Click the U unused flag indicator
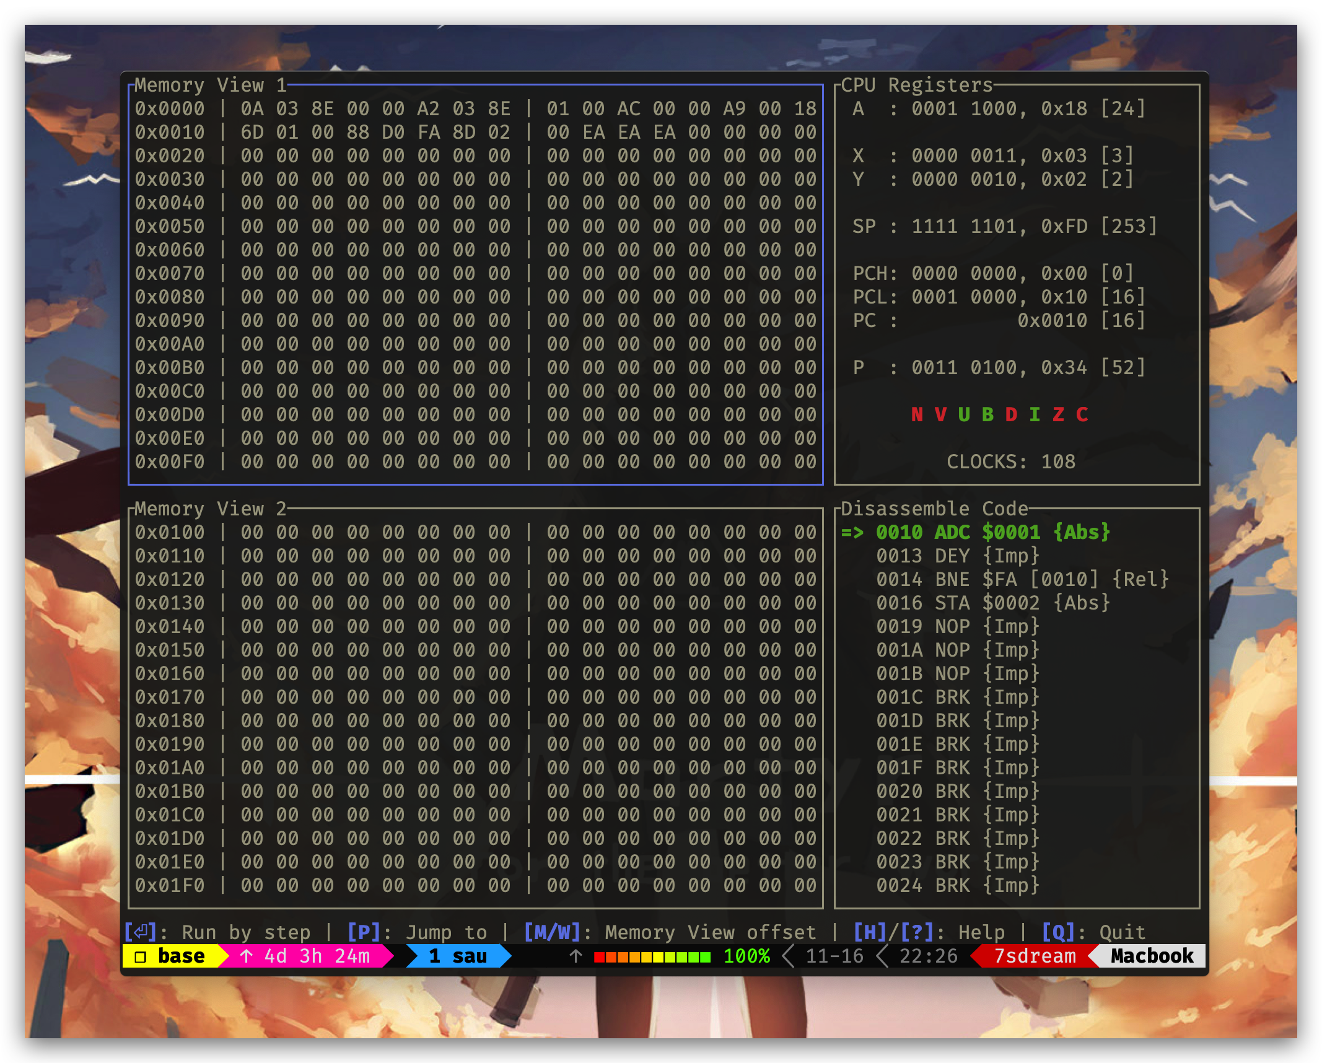Viewport: 1322px width, 1063px height. point(964,414)
